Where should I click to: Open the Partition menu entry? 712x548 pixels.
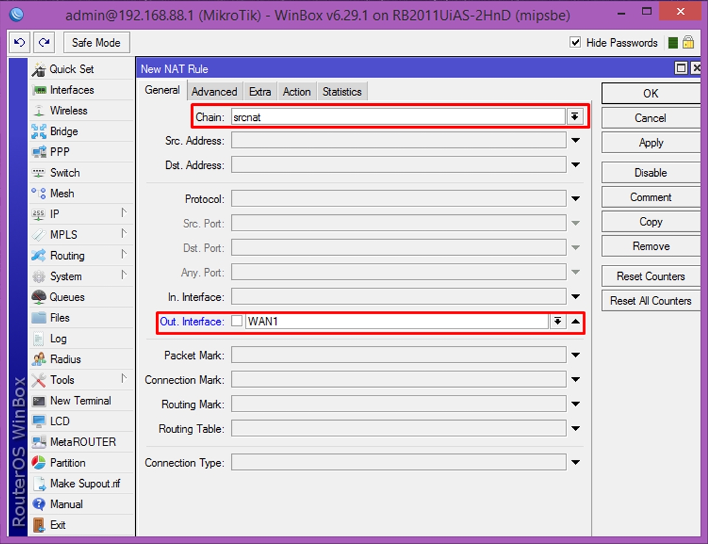click(x=68, y=463)
